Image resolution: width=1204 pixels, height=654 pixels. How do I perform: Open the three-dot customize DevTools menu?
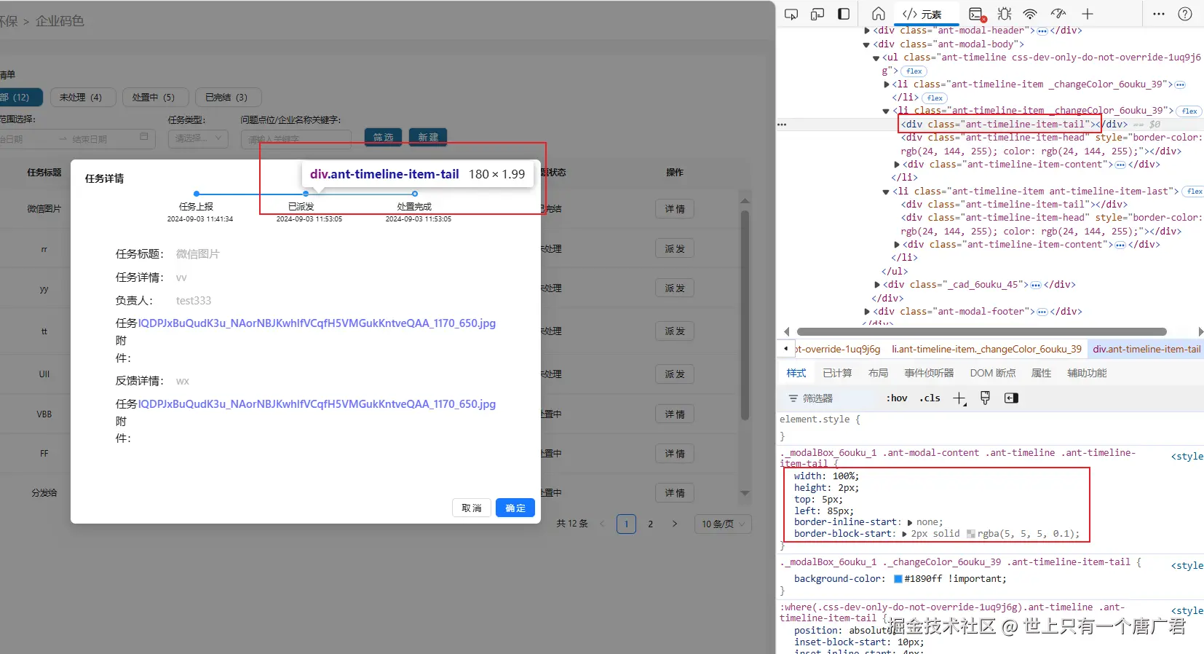pyautogui.click(x=1159, y=14)
